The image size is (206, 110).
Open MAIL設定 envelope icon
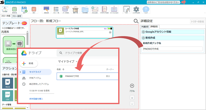[95, 10]
